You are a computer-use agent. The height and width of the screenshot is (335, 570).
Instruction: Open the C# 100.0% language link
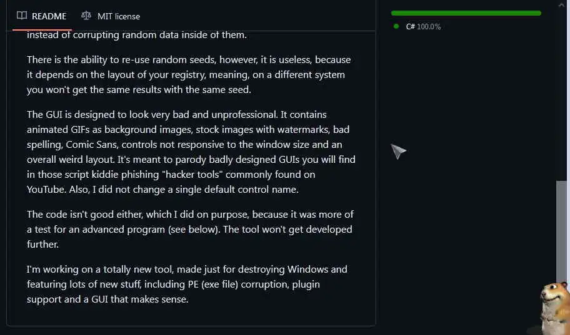423,27
